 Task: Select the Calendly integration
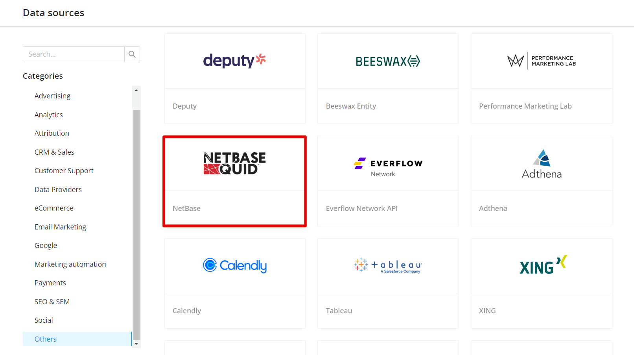(235, 283)
